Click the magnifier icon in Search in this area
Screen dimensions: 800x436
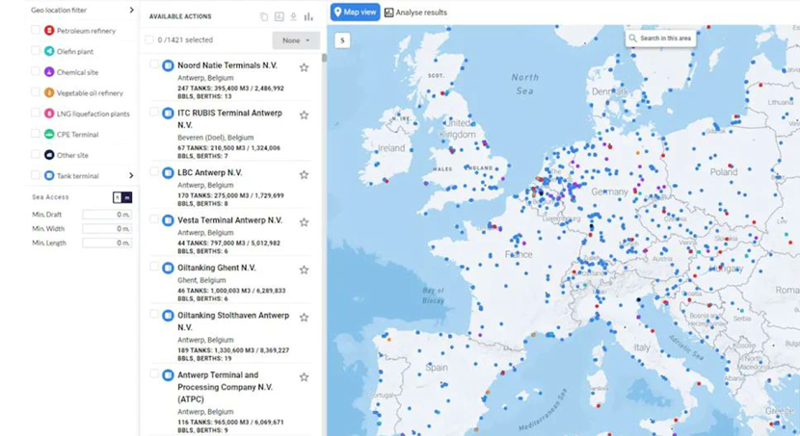point(632,38)
